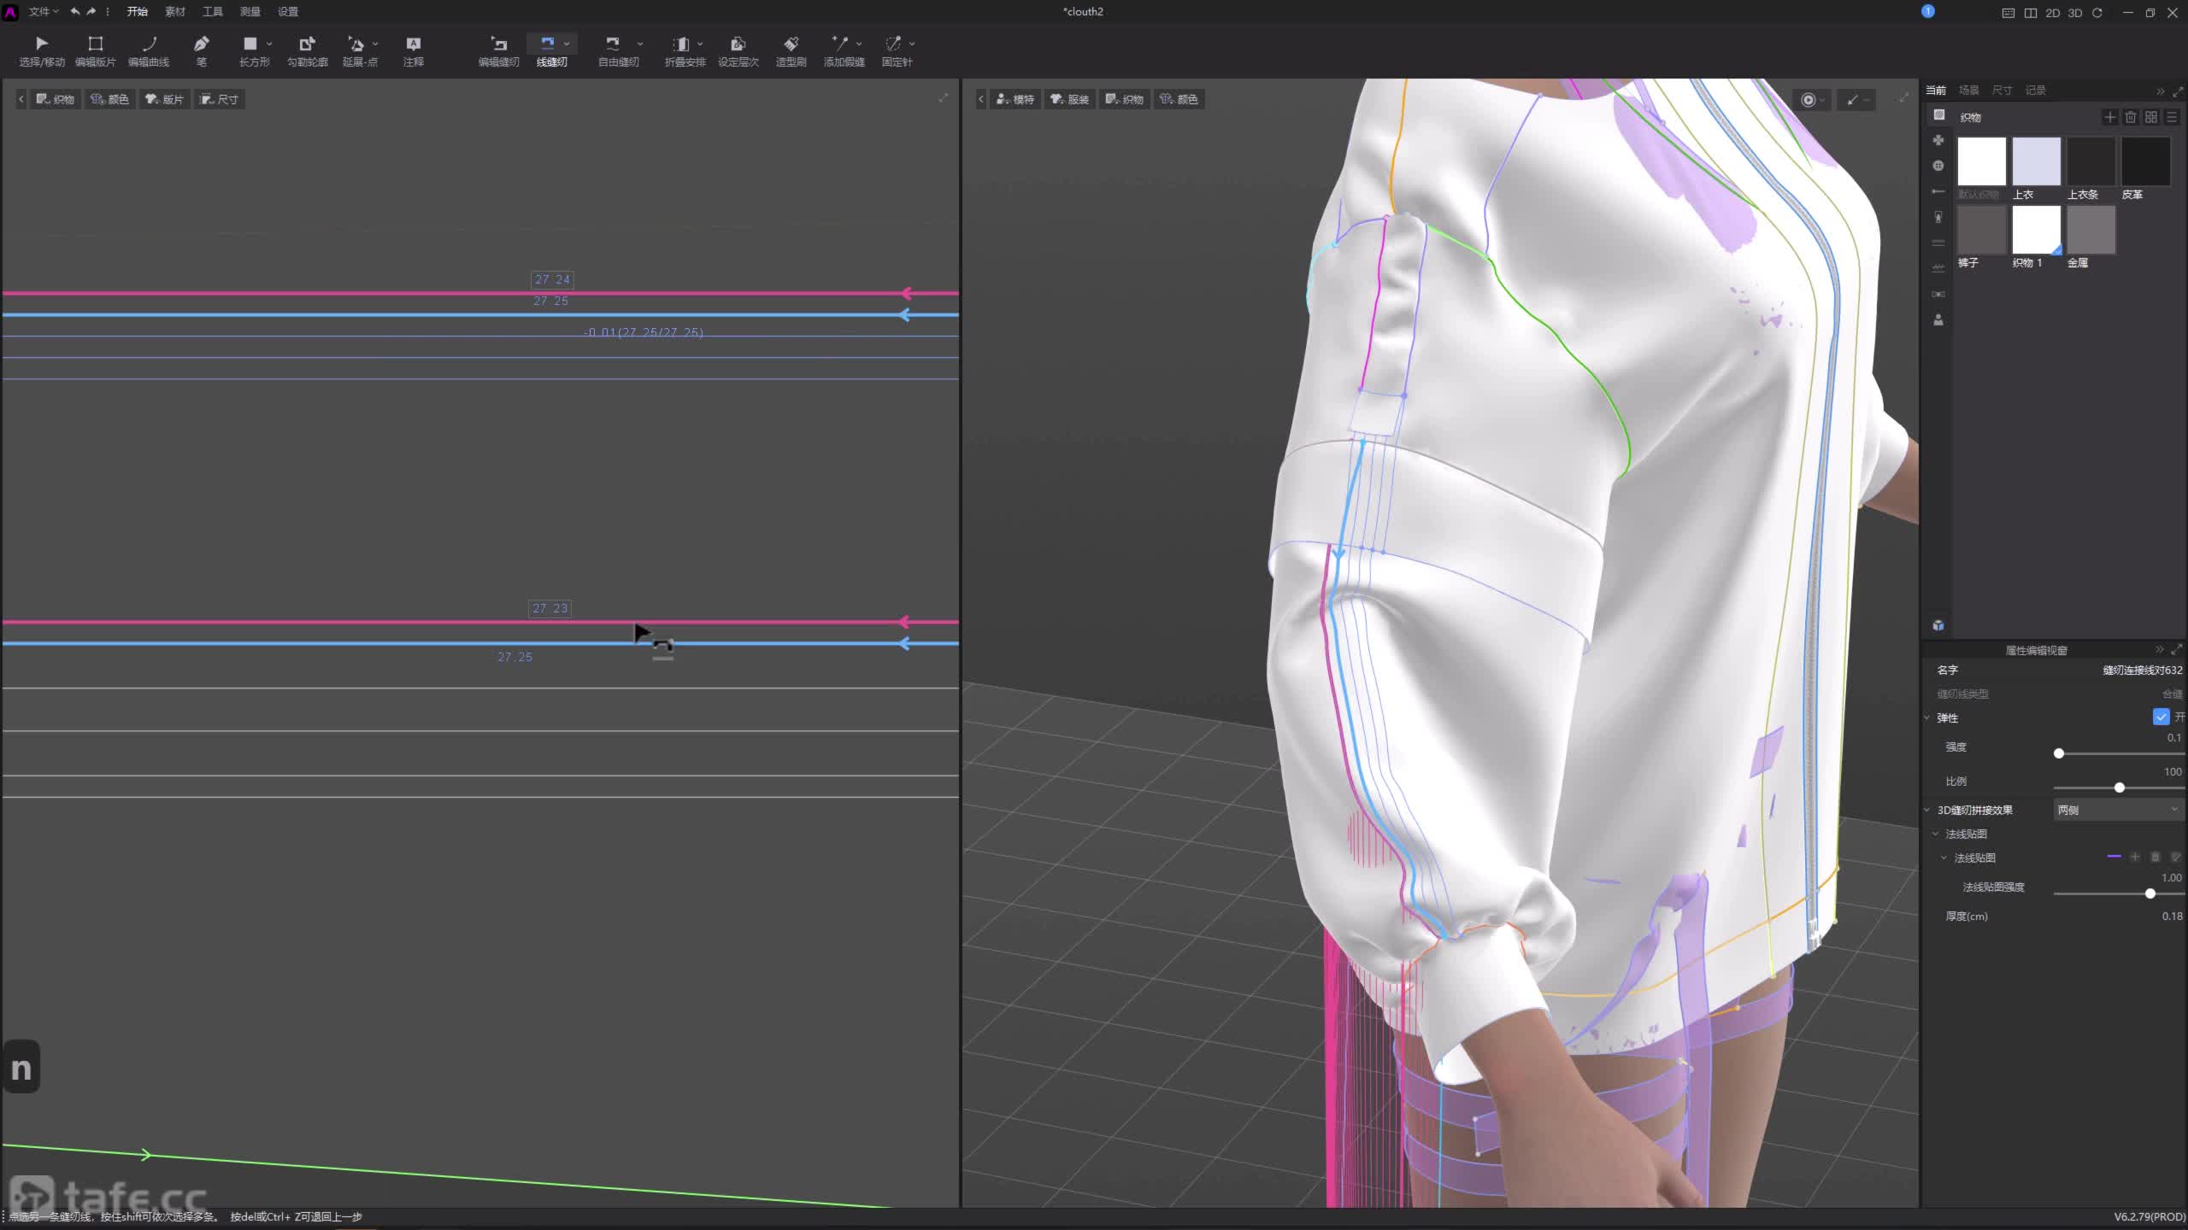
Task: Toggle 尺寸 display in 2D window
Action: 219,99
